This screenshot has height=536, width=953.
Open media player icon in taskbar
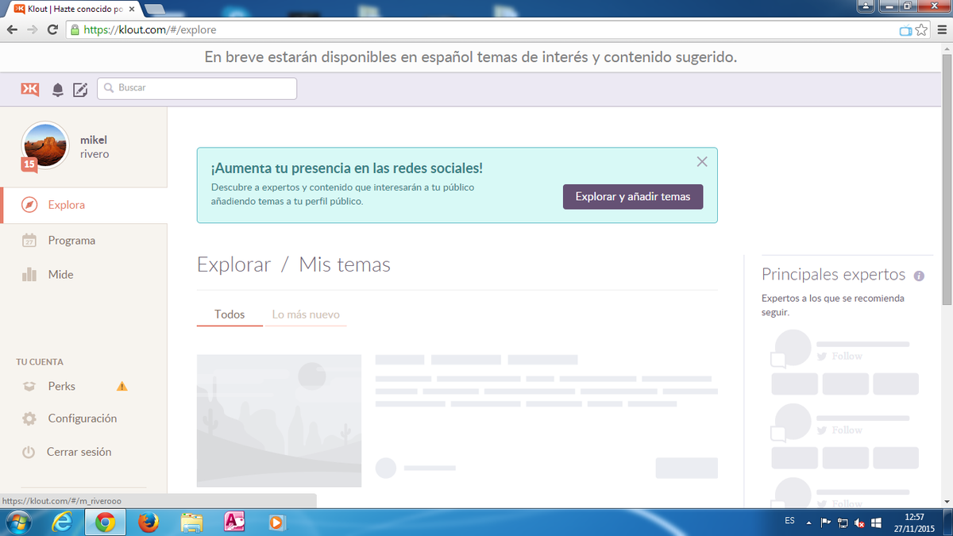(x=276, y=523)
